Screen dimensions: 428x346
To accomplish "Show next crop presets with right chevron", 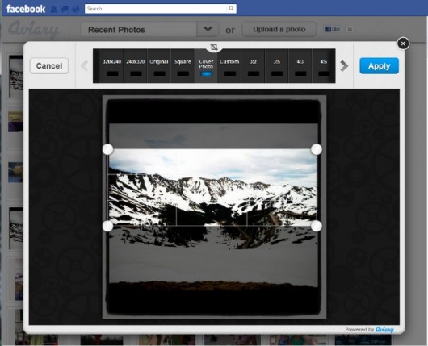I will point(344,65).
